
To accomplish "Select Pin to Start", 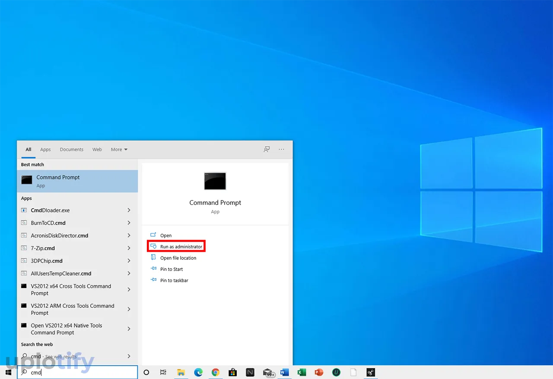I will click(x=172, y=269).
